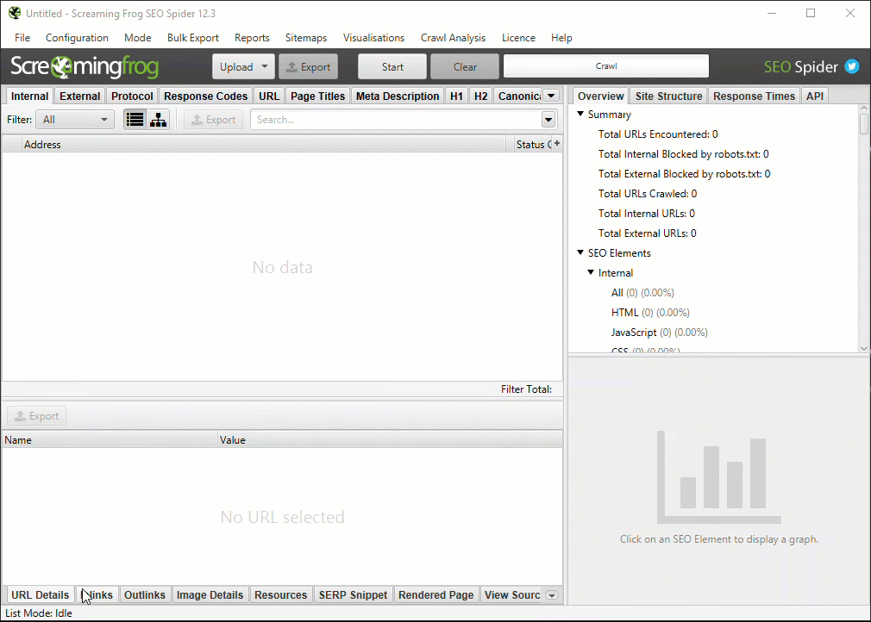
Task: Collapse the SEO Elements tree section
Action: point(581,253)
